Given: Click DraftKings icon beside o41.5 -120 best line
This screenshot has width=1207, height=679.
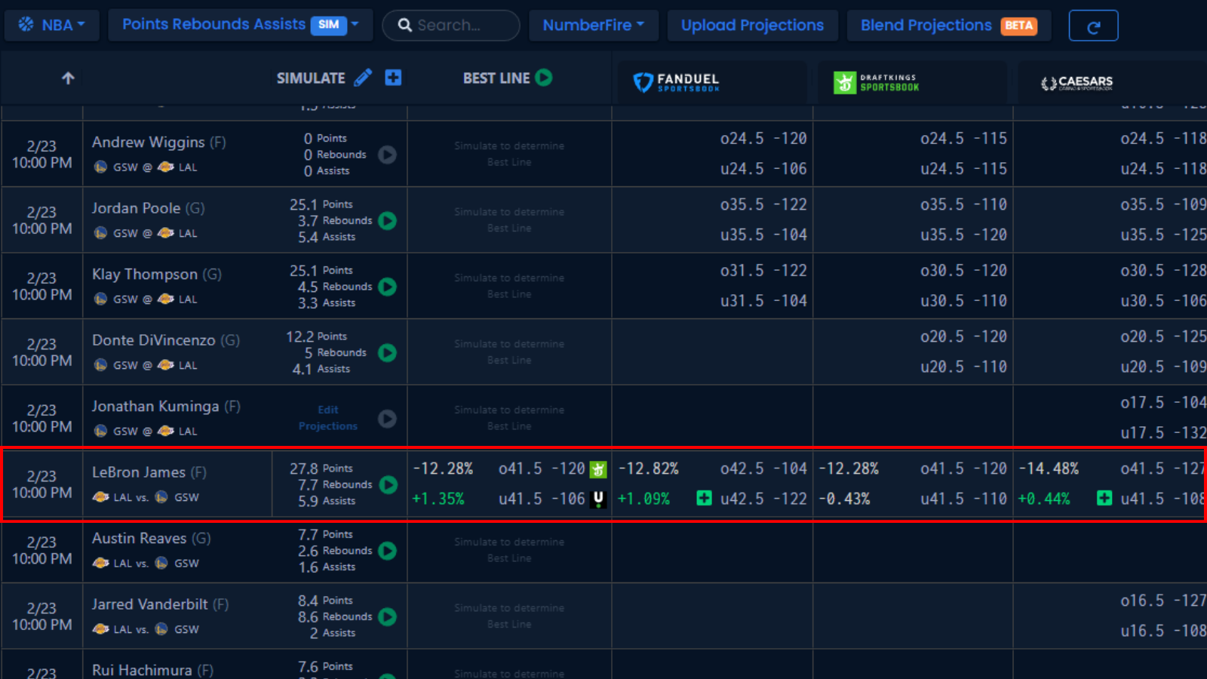Looking at the screenshot, I should pos(598,469).
